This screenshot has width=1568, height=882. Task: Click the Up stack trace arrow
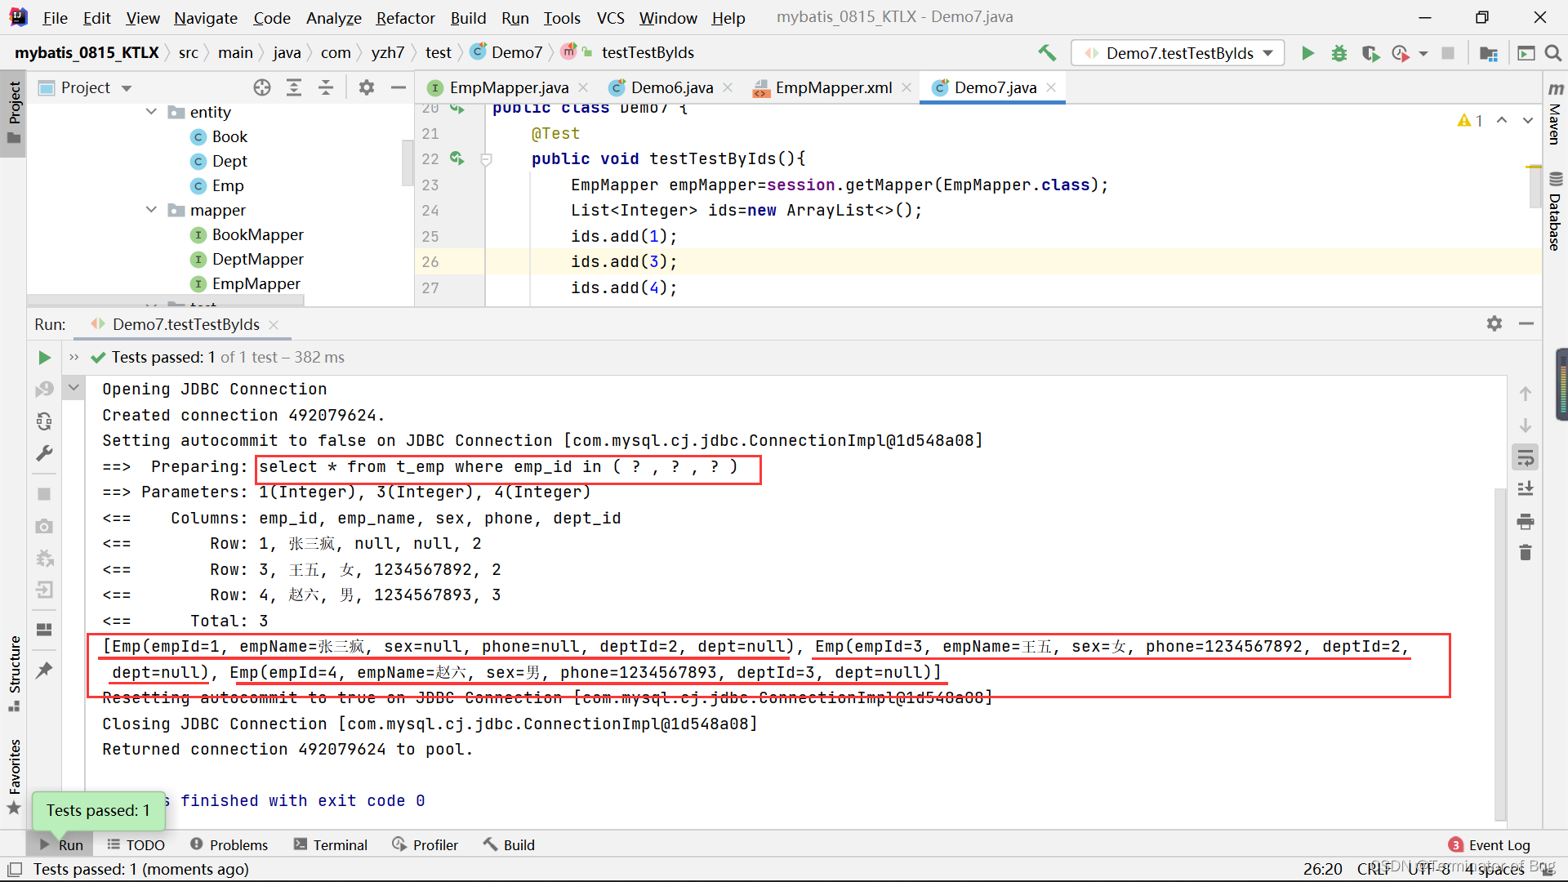[1526, 394]
